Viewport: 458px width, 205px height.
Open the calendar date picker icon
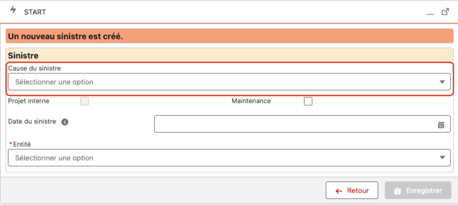coord(441,125)
